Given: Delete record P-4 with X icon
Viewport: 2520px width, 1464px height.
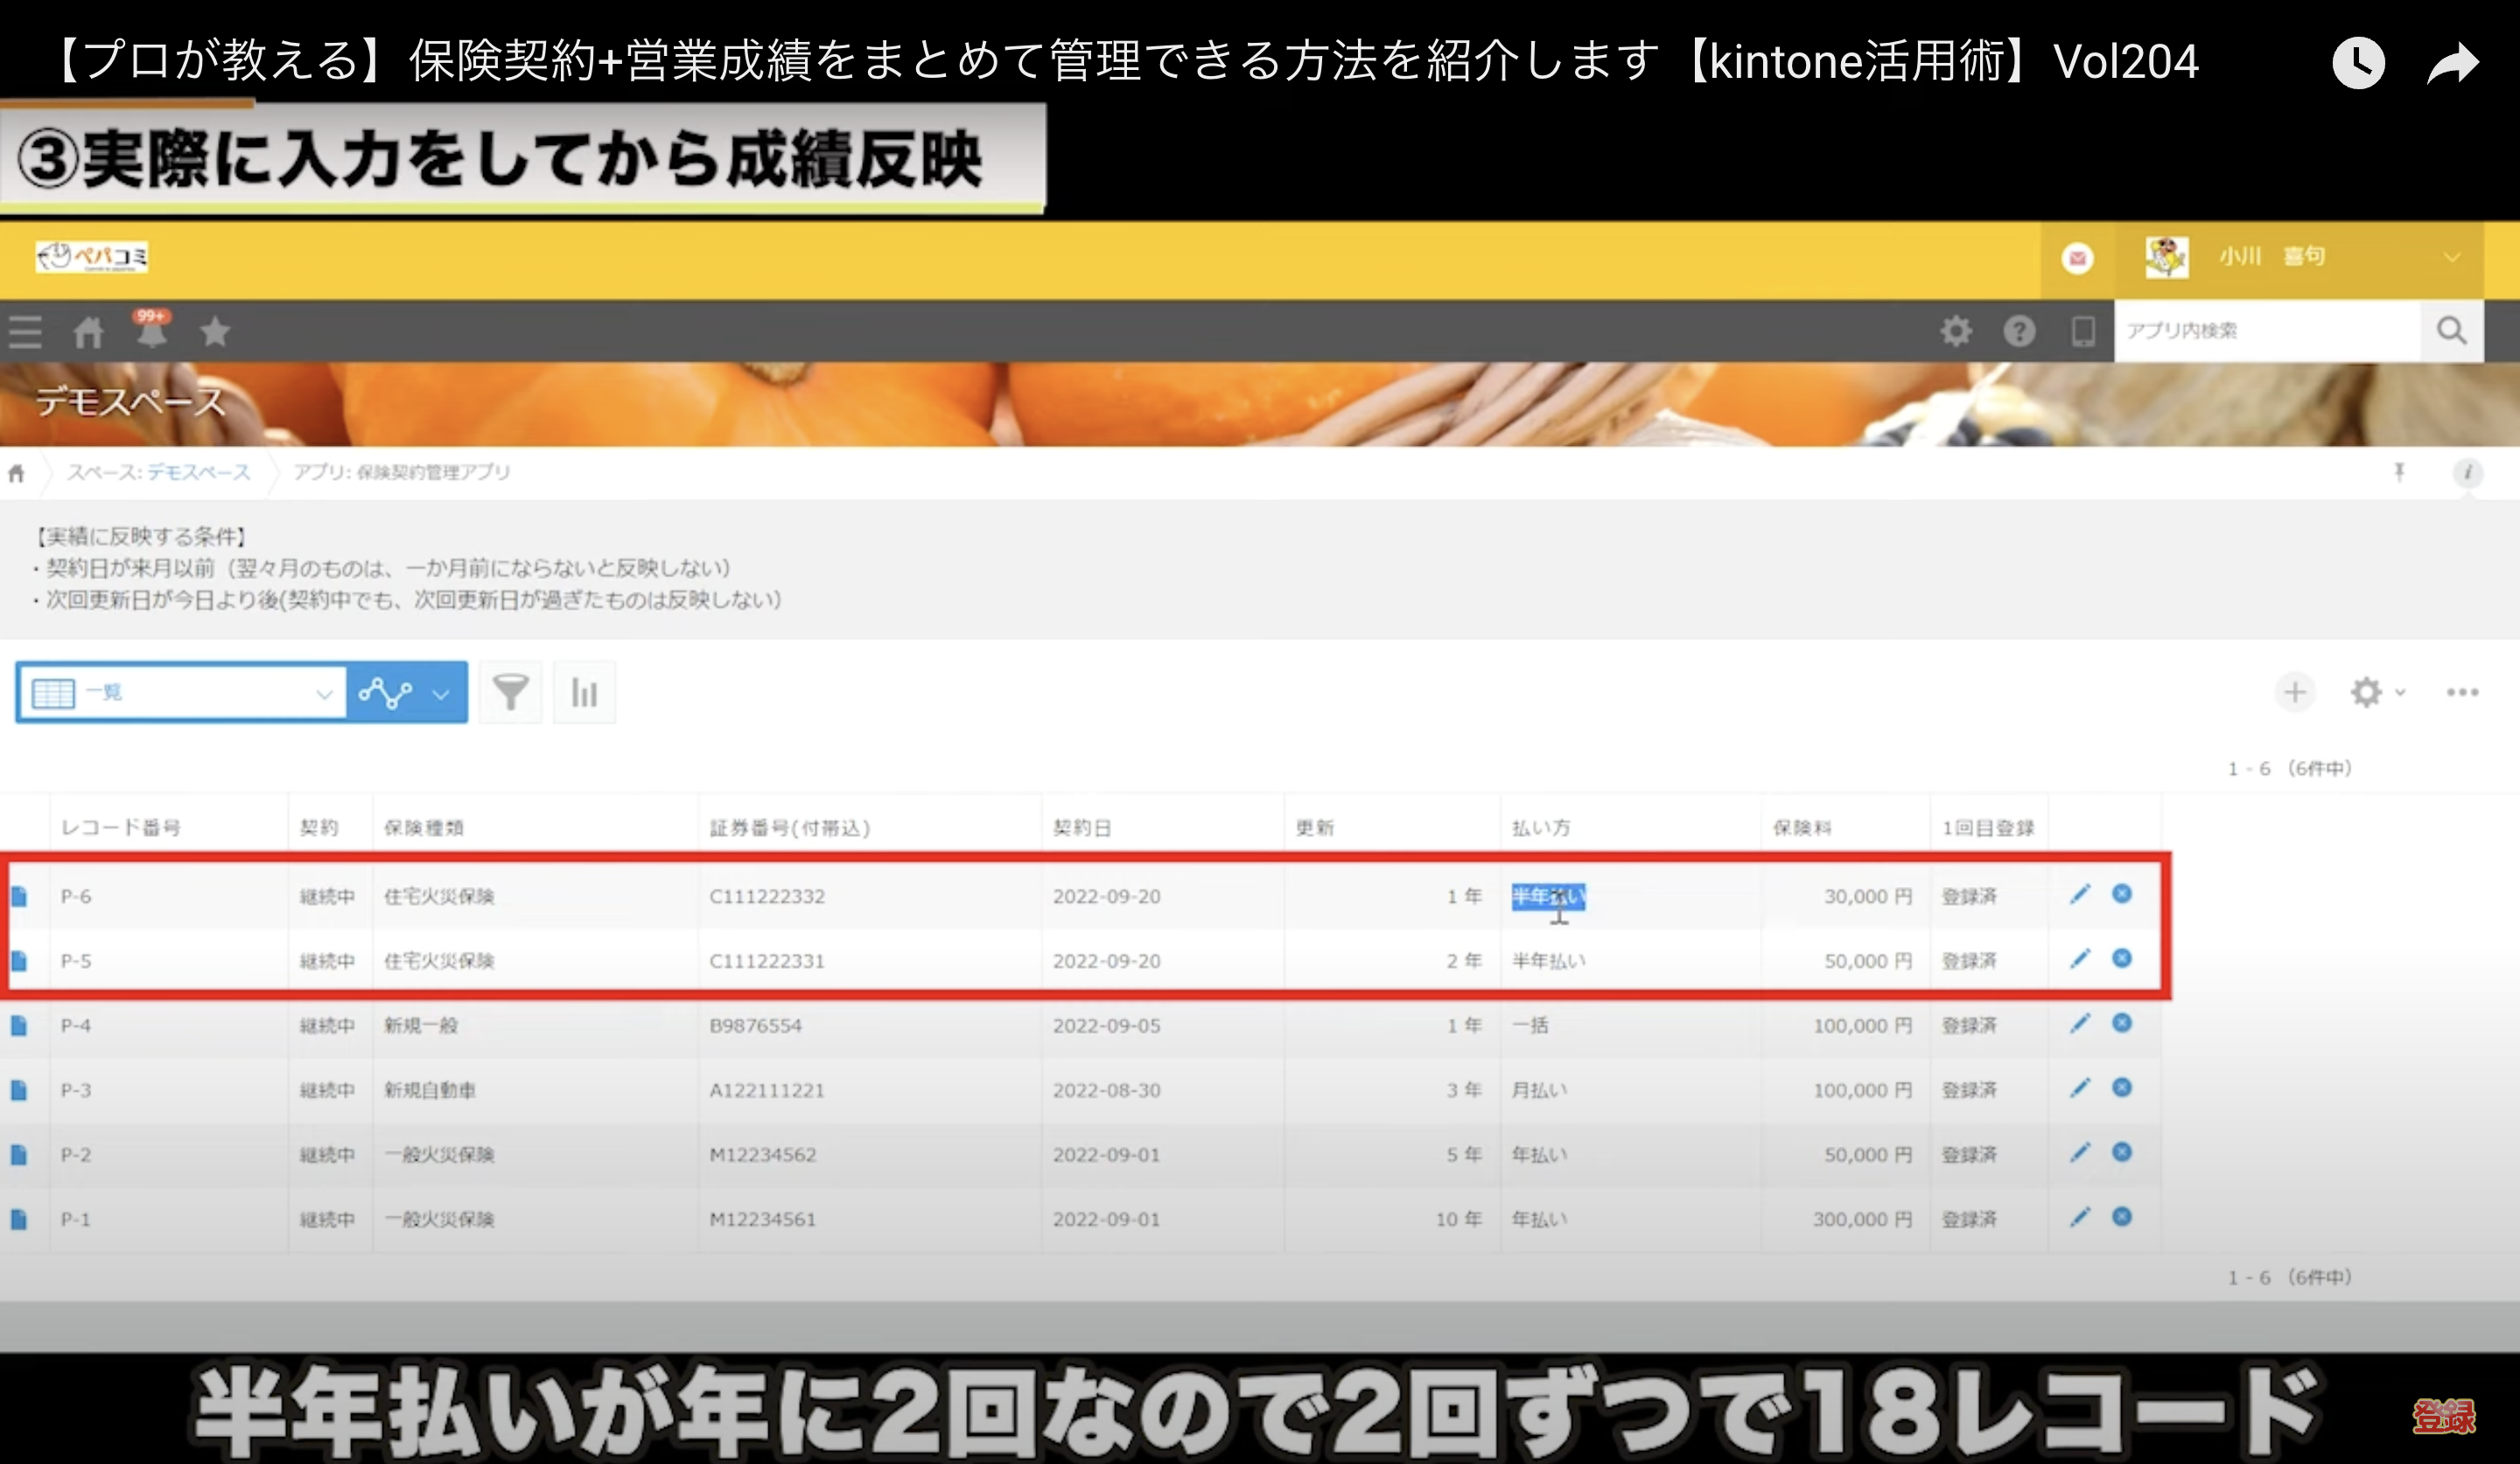Looking at the screenshot, I should pyautogui.click(x=2122, y=1022).
